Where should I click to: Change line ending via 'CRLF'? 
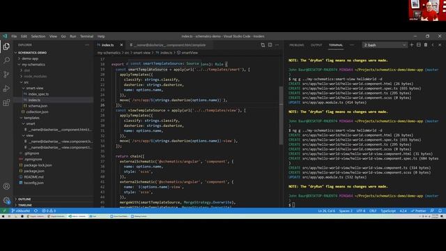point(373,211)
